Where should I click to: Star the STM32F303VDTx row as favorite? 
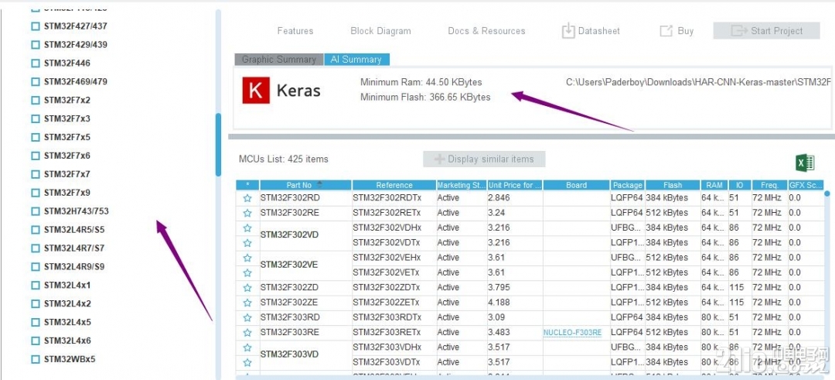tap(247, 362)
